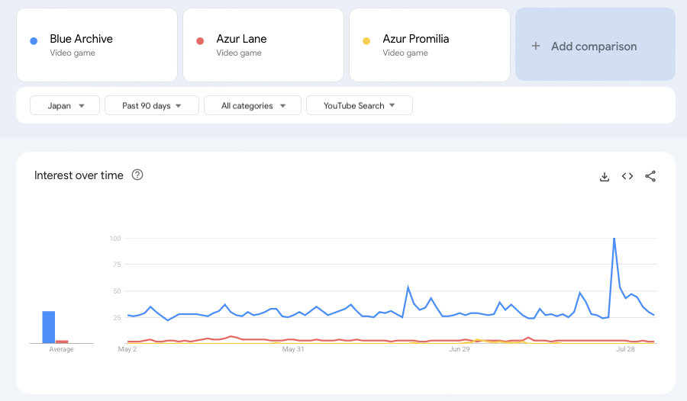The width and height of the screenshot is (687, 401).
Task: Click 'Video game' under Azur Promilia
Action: click(x=405, y=53)
